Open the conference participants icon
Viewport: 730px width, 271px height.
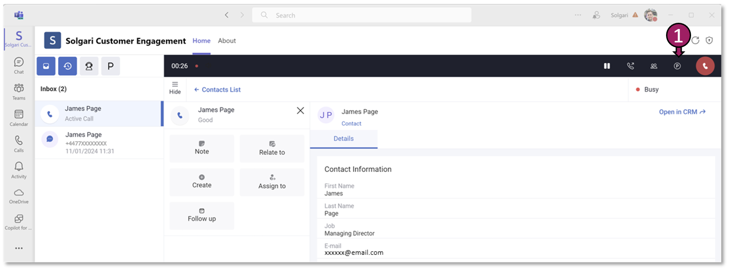coord(654,66)
